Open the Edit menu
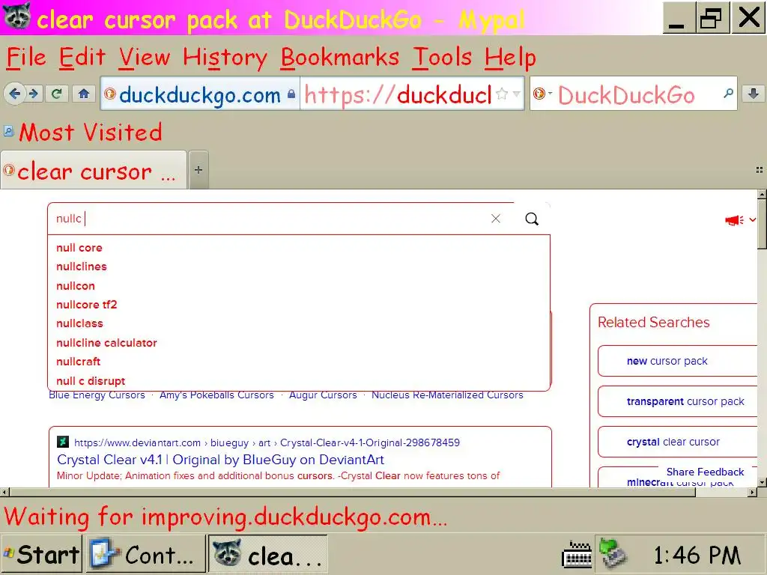Viewport: 767px width, 575px height. click(82, 57)
